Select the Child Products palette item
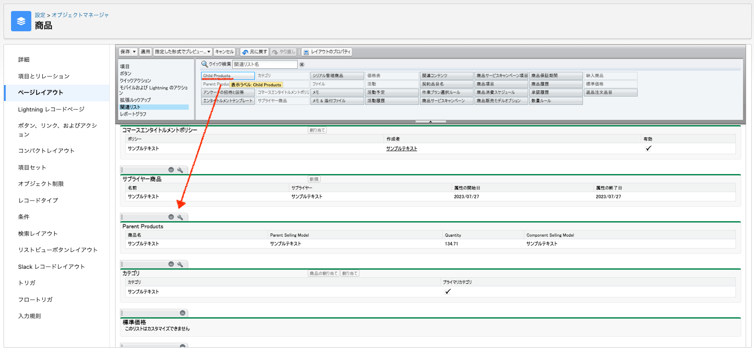Screen dimensions: 754x349 [228, 76]
